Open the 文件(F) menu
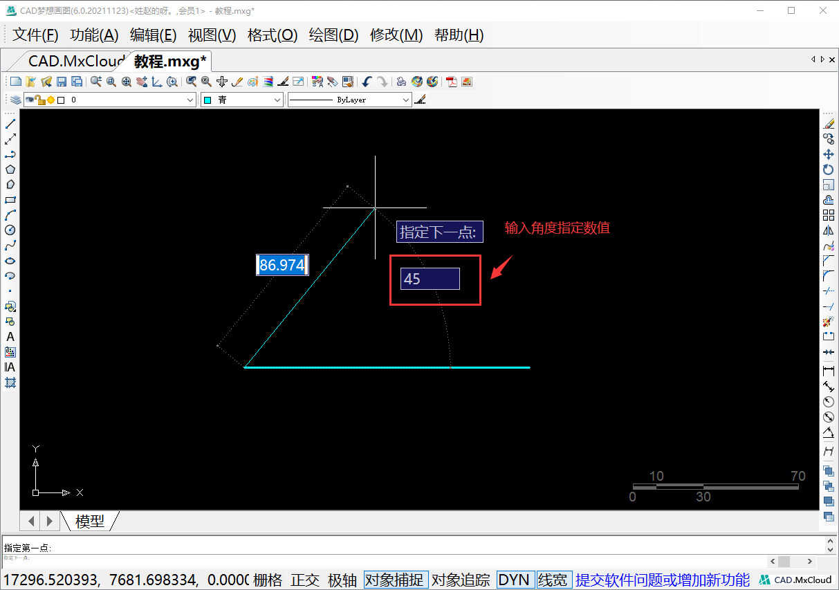The image size is (839, 590). tap(35, 35)
